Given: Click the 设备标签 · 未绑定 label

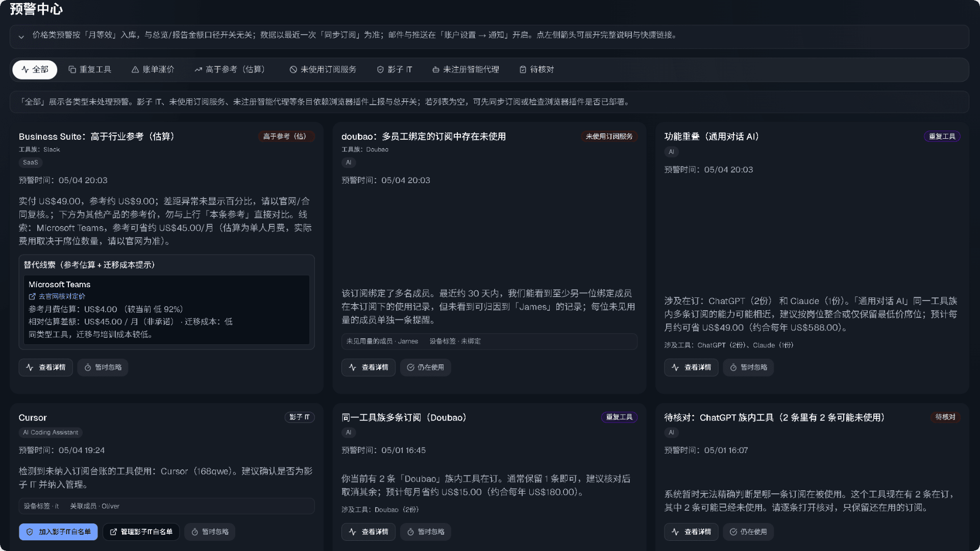Looking at the screenshot, I should 455,341.
